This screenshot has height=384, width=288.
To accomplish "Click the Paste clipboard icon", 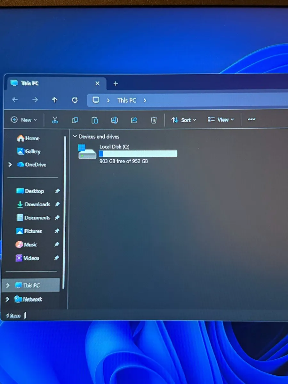I will [x=95, y=120].
